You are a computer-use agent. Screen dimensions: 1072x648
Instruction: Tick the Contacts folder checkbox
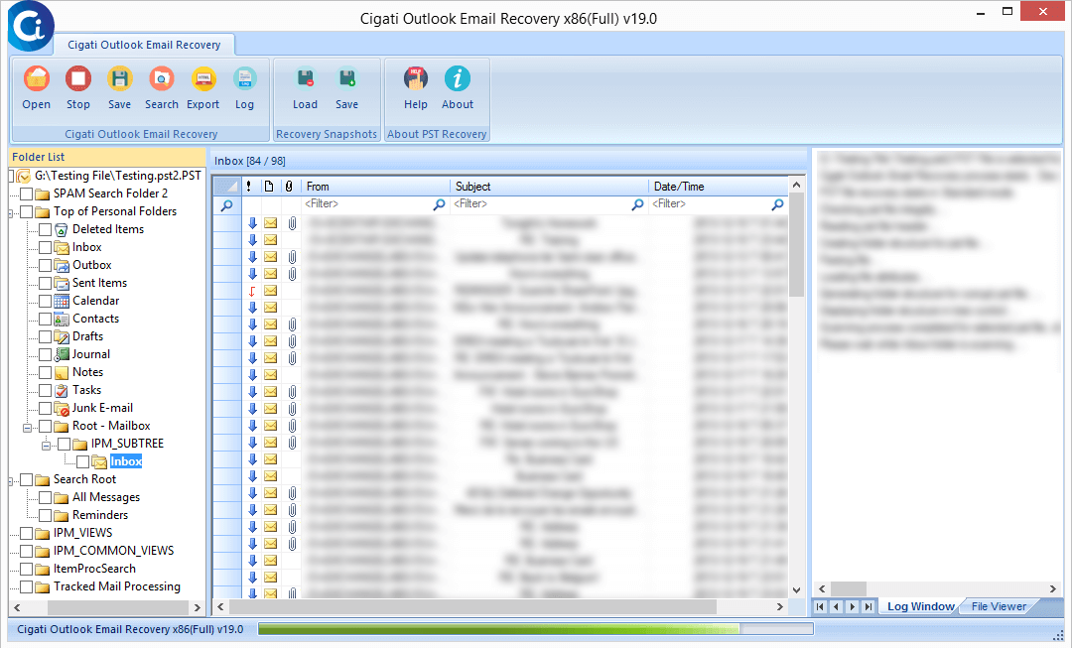(x=45, y=319)
